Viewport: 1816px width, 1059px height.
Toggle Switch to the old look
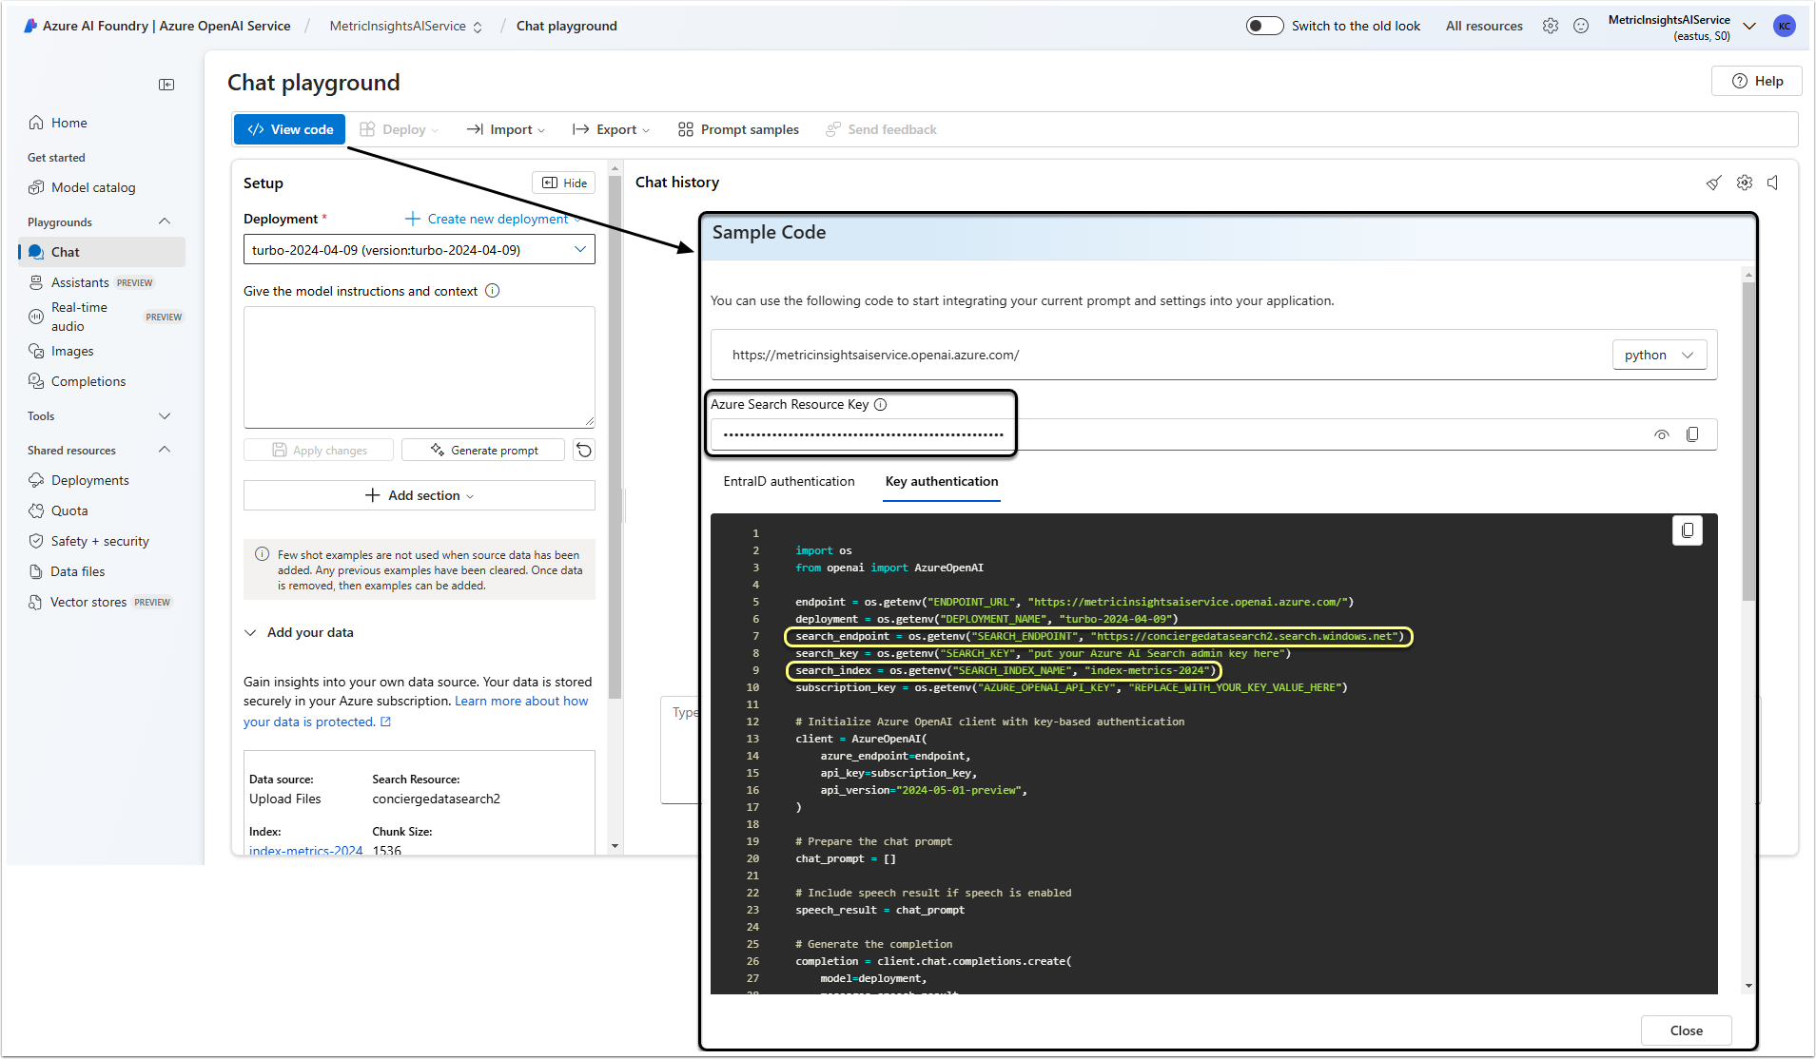click(1264, 26)
